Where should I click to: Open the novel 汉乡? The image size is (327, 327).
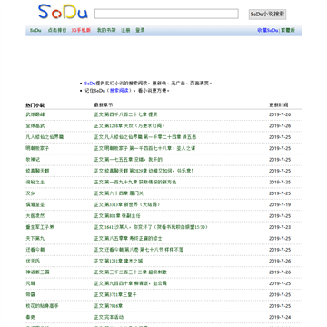tap(30, 193)
